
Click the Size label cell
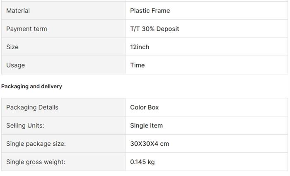63,47
